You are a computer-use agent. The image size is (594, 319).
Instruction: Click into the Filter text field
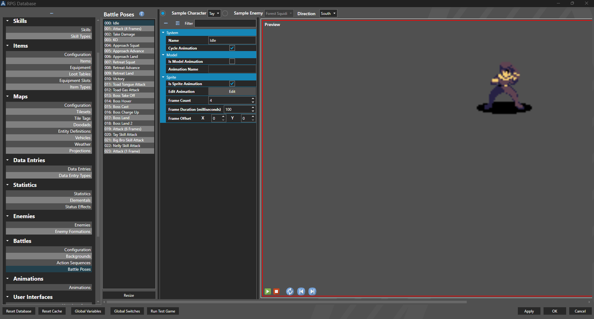[x=225, y=23]
